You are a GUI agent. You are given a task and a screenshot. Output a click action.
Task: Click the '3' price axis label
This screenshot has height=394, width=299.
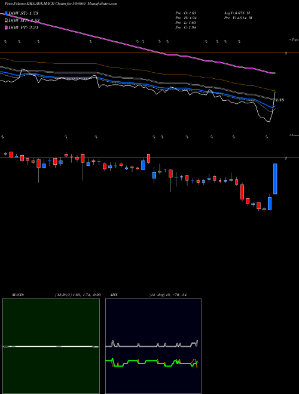coord(285,53)
